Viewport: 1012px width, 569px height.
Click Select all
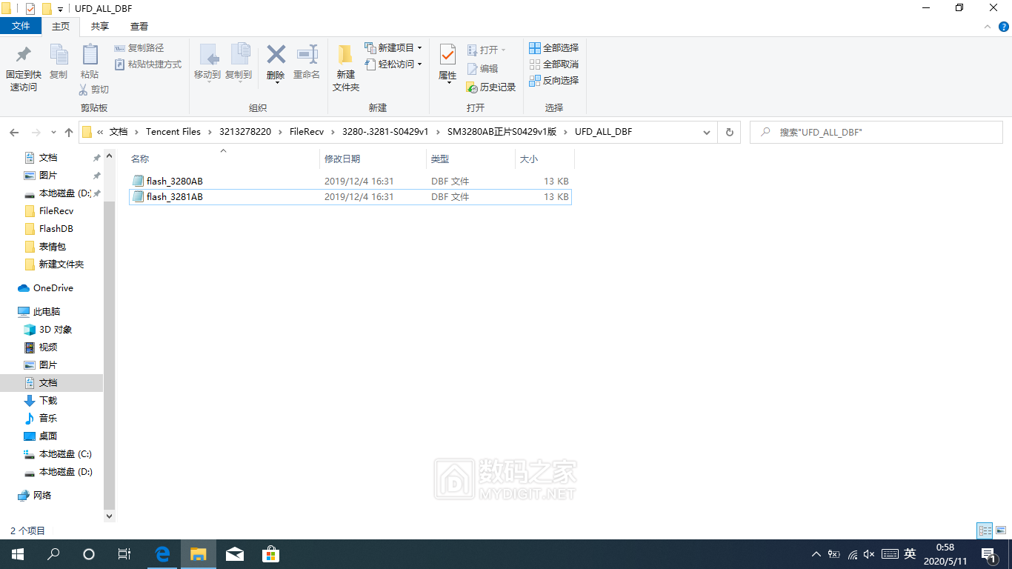(x=553, y=48)
